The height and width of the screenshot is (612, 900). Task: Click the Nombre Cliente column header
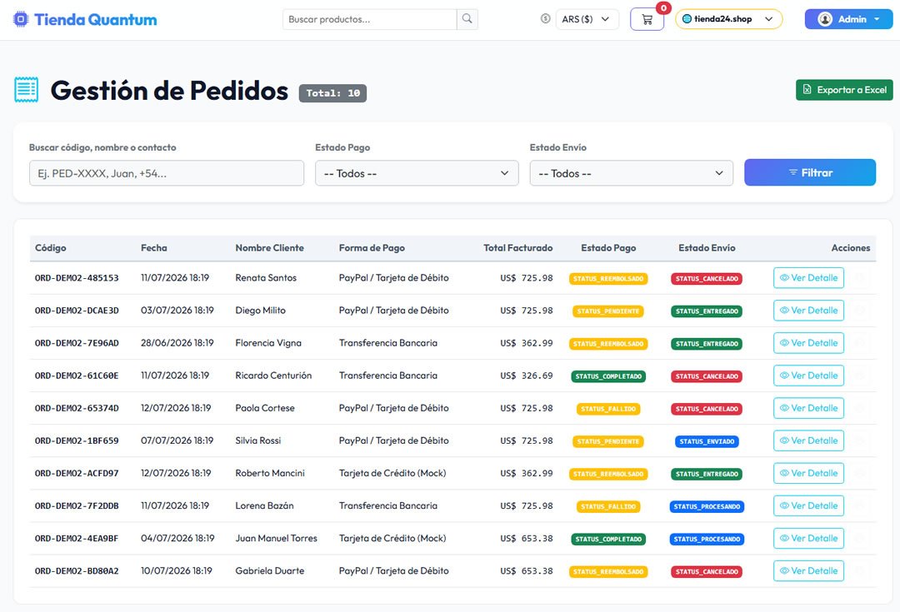pyautogui.click(x=270, y=248)
